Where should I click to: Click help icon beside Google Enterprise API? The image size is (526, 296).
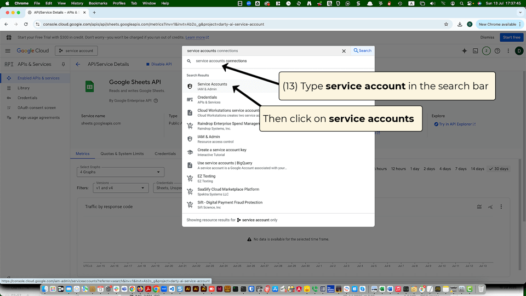point(156,101)
